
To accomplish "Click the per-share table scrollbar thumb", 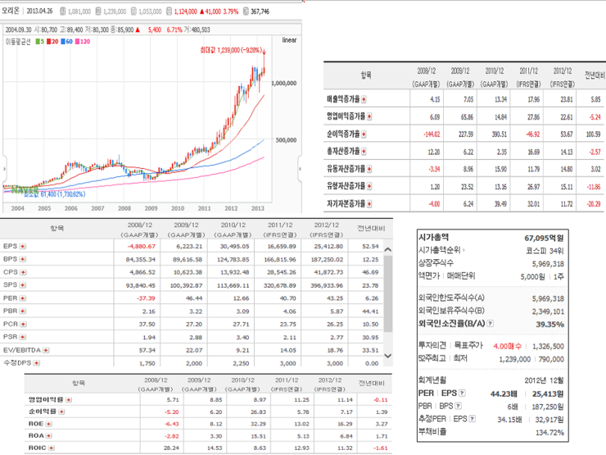I will 388,294.
